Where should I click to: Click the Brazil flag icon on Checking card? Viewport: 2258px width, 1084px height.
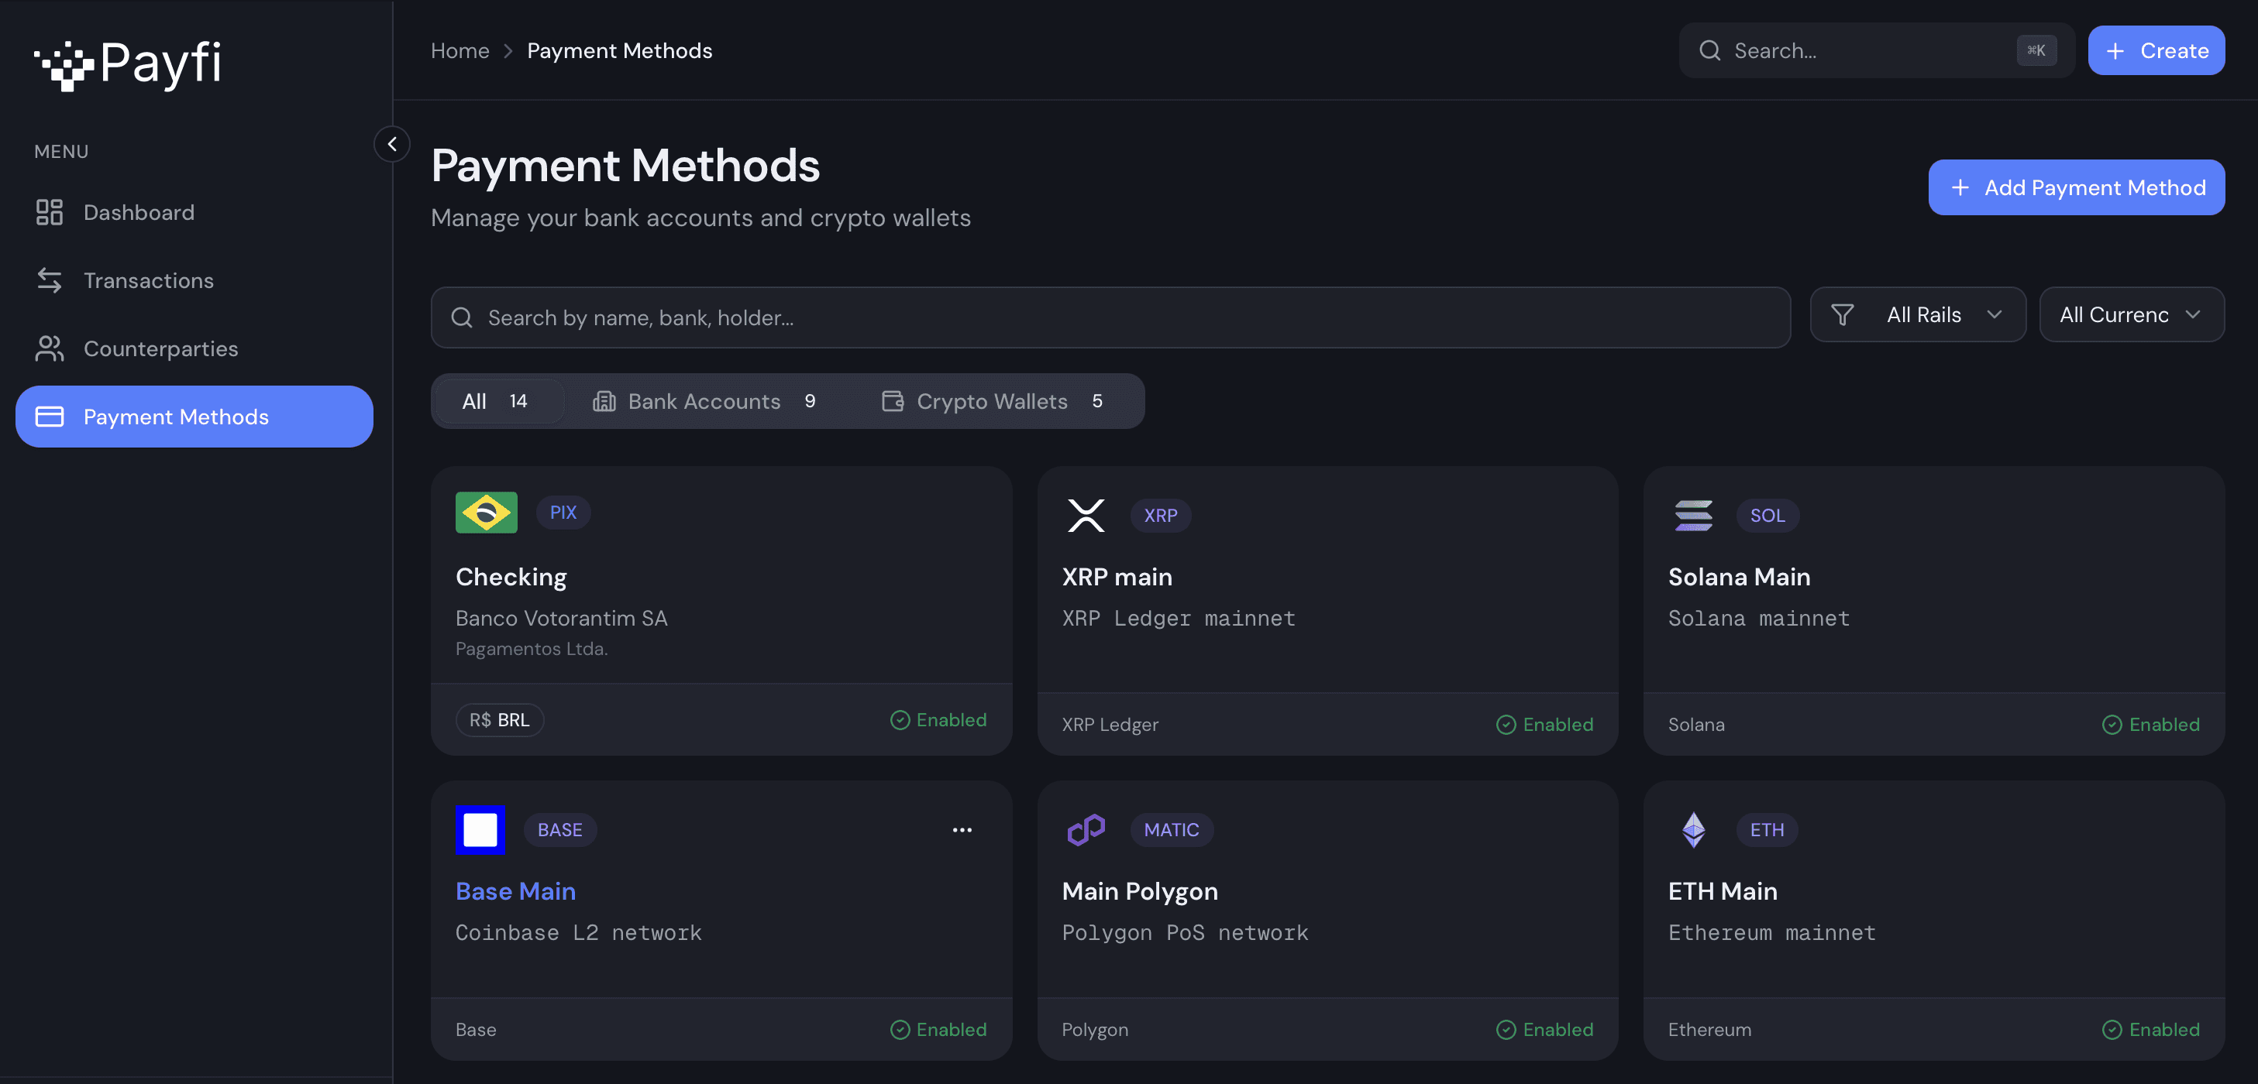486,513
